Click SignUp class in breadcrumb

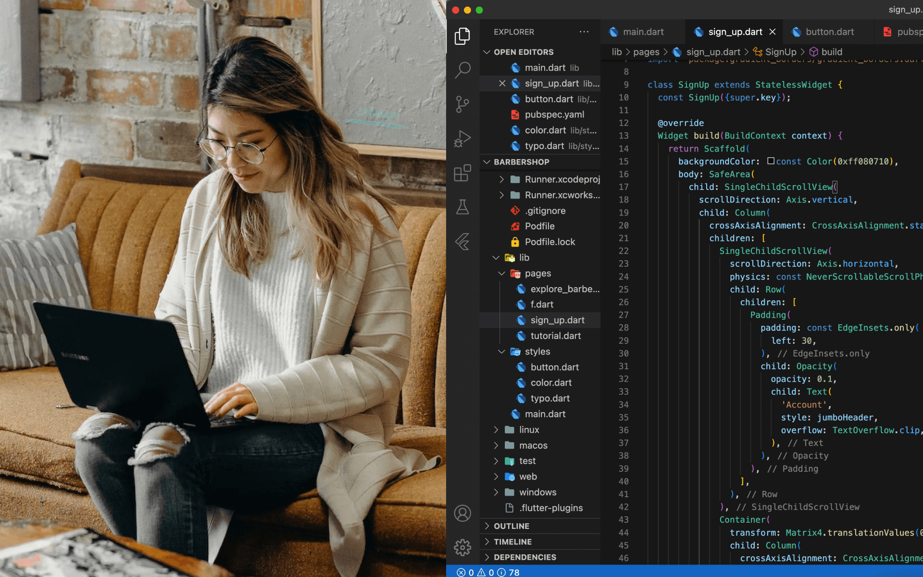775,52
